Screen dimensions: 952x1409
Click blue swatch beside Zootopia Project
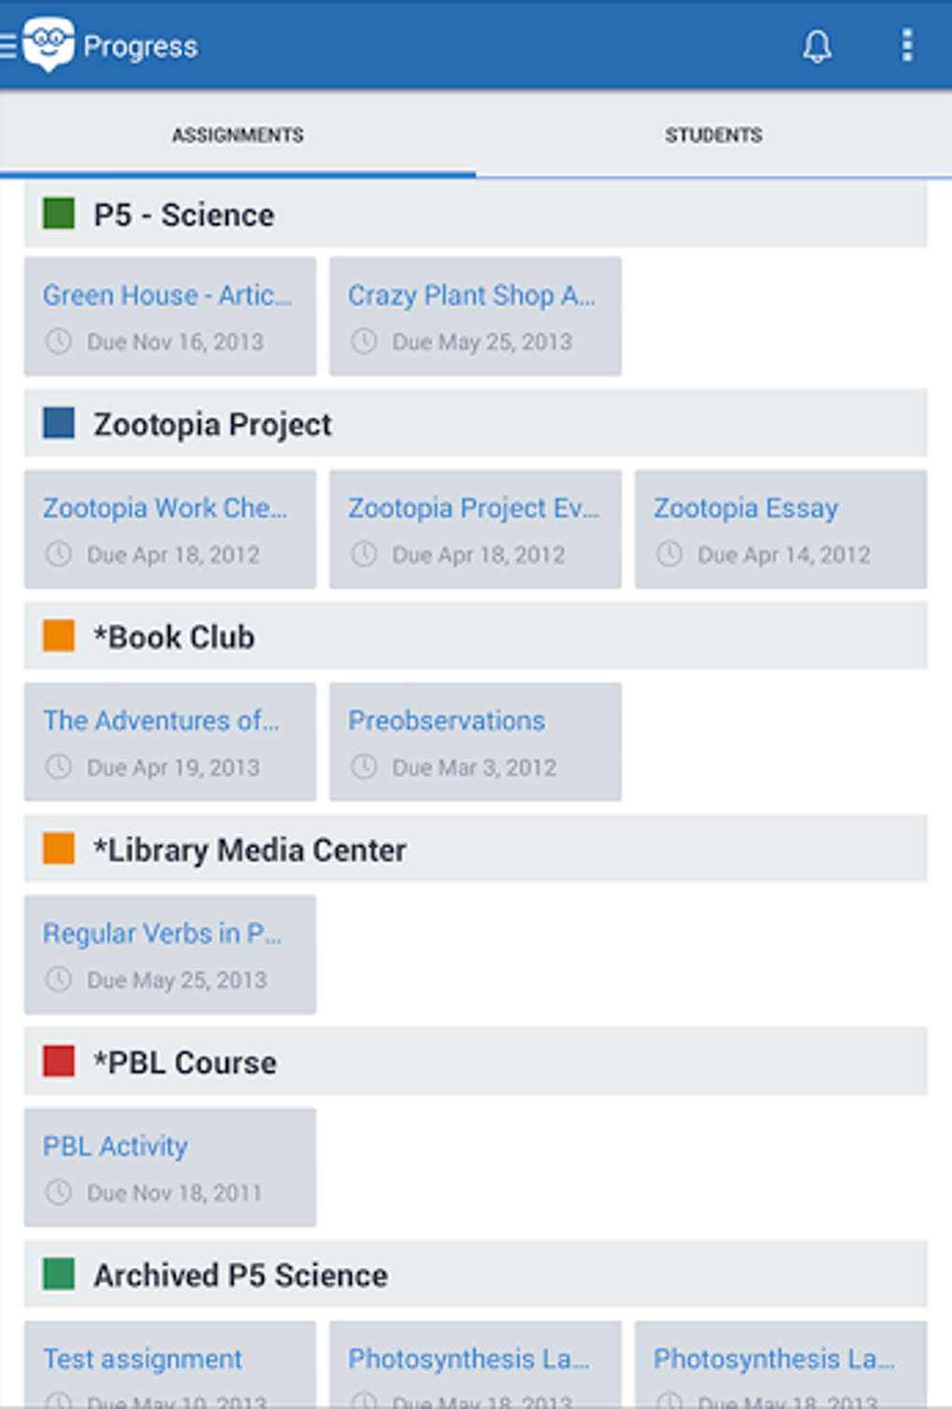click(x=59, y=423)
